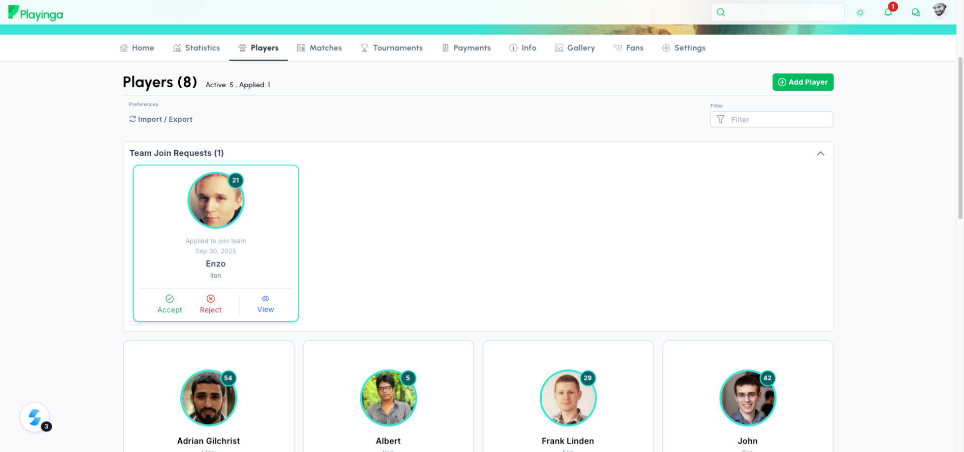Go to the Payments tab
The height and width of the screenshot is (452, 964).
click(x=466, y=48)
